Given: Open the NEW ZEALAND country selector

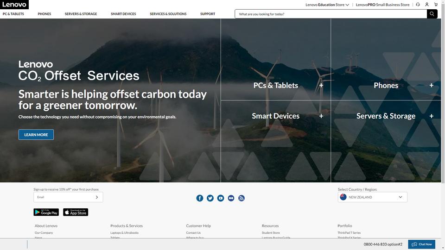Looking at the screenshot, I should pyautogui.click(x=372, y=197).
